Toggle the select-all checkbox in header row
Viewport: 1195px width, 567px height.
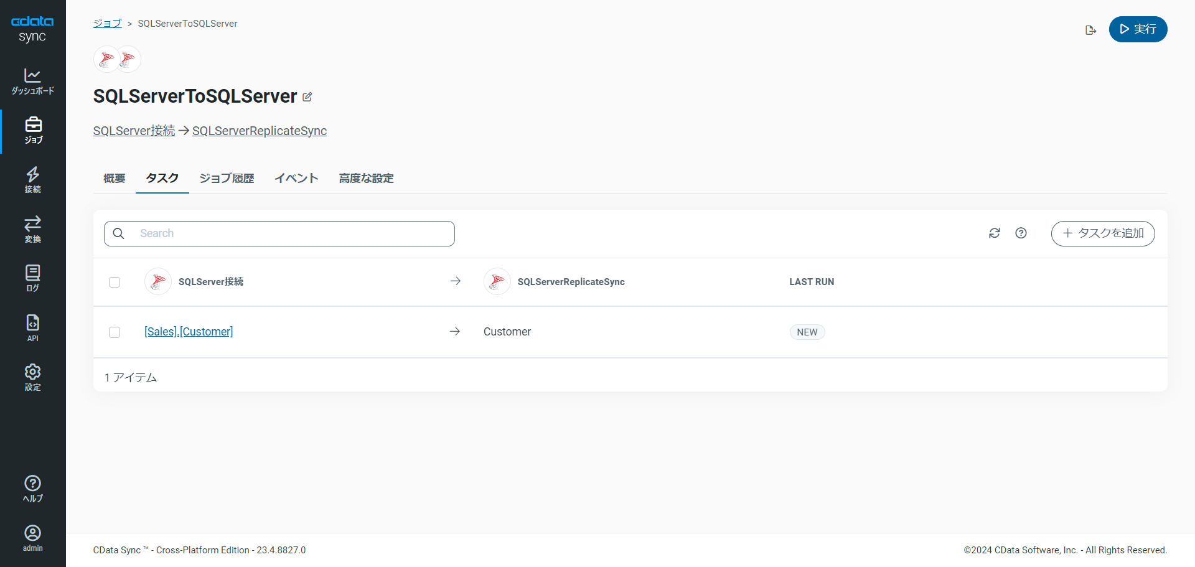115,282
